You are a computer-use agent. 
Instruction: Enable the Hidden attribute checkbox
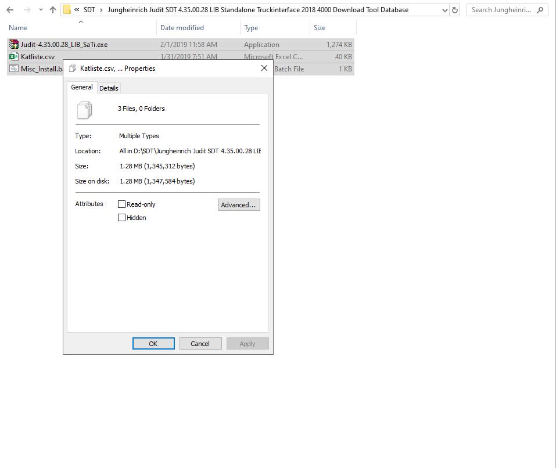coord(122,217)
